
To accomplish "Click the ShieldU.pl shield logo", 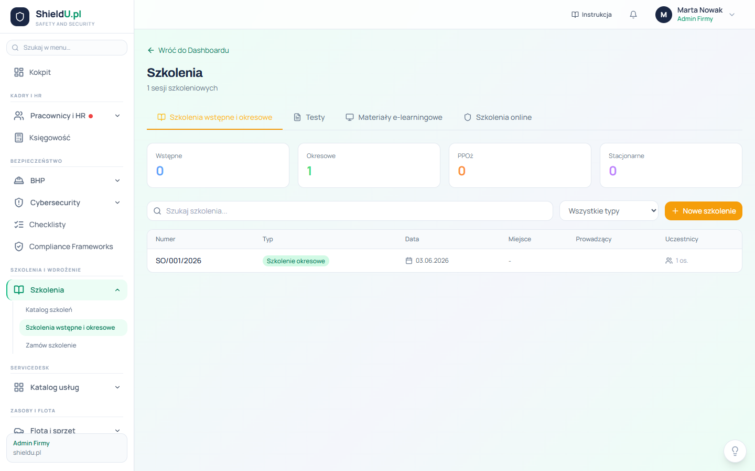I will pyautogui.click(x=20, y=17).
